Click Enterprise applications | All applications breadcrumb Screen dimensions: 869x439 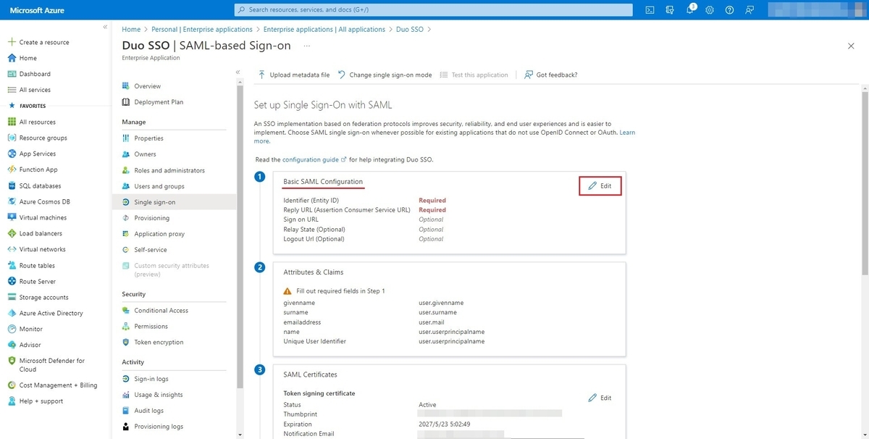coord(324,30)
